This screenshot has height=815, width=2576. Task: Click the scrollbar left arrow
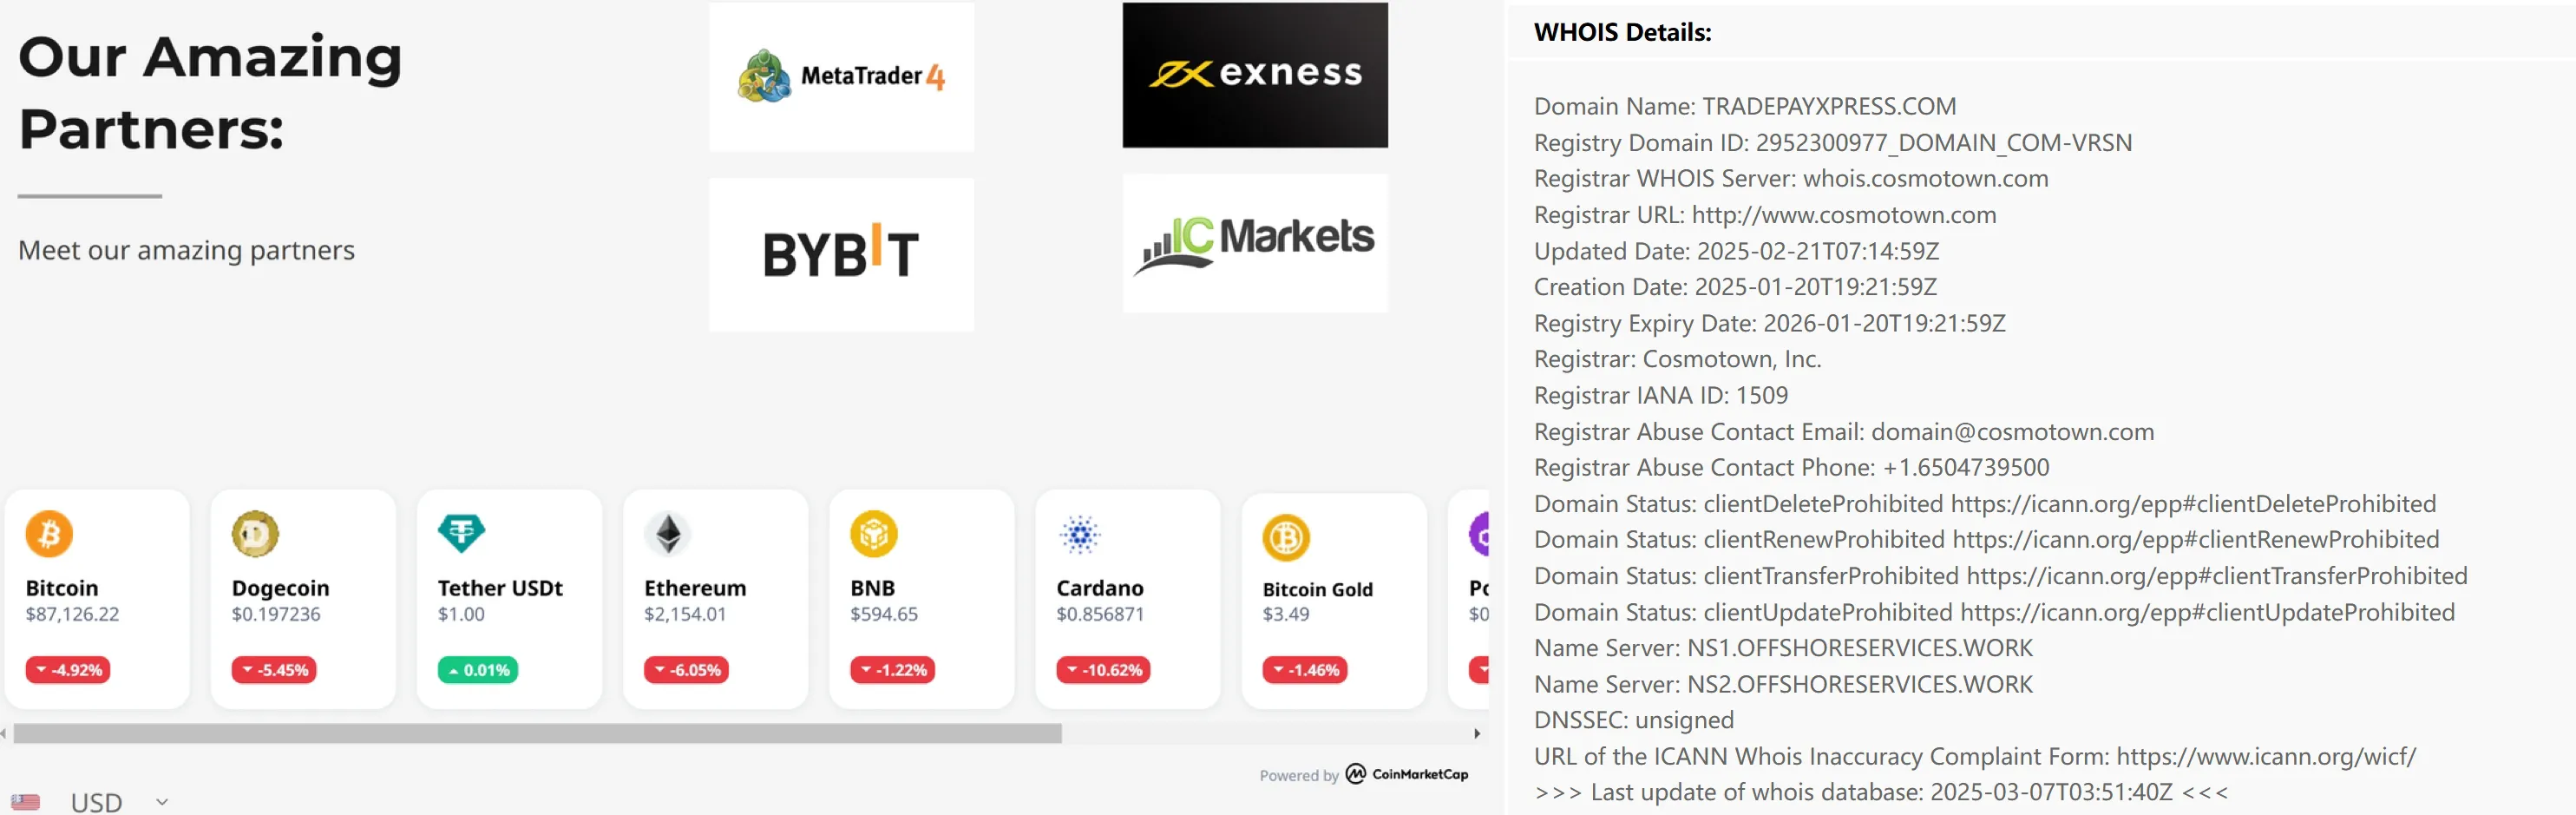[4, 734]
